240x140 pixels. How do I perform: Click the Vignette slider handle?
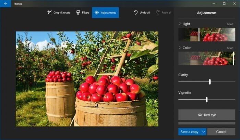coord(207,100)
